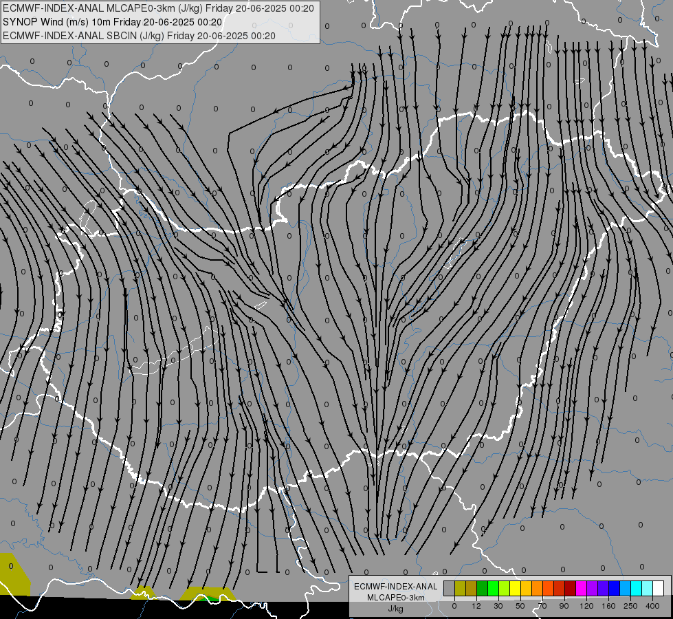
Task: Click the '12' scale value in legend
Action: 476,606
